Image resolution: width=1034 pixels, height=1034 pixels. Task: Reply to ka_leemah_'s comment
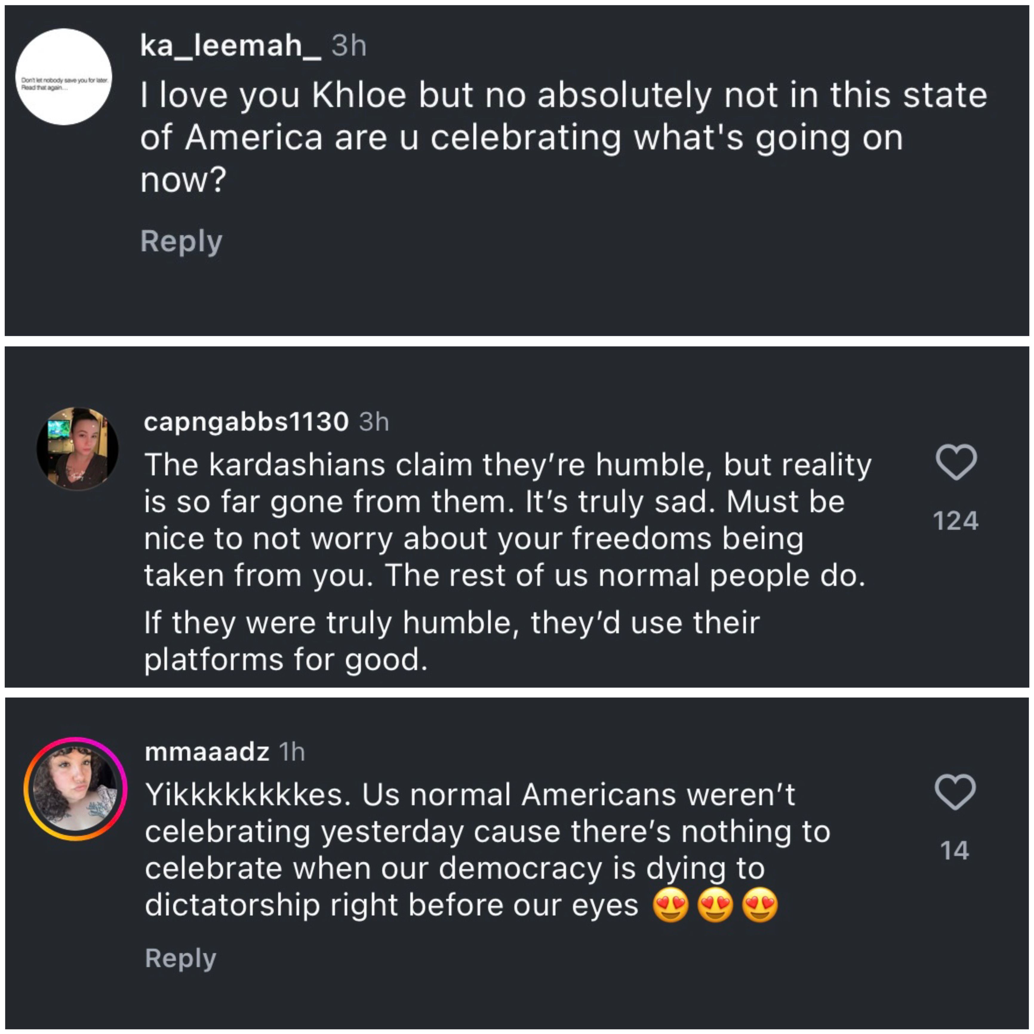point(181,241)
